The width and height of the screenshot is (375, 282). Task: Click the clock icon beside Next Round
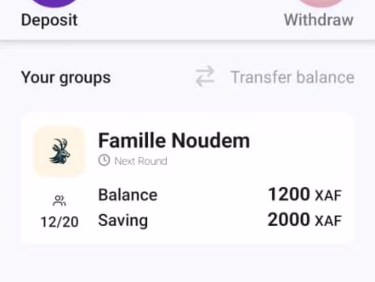[104, 161]
